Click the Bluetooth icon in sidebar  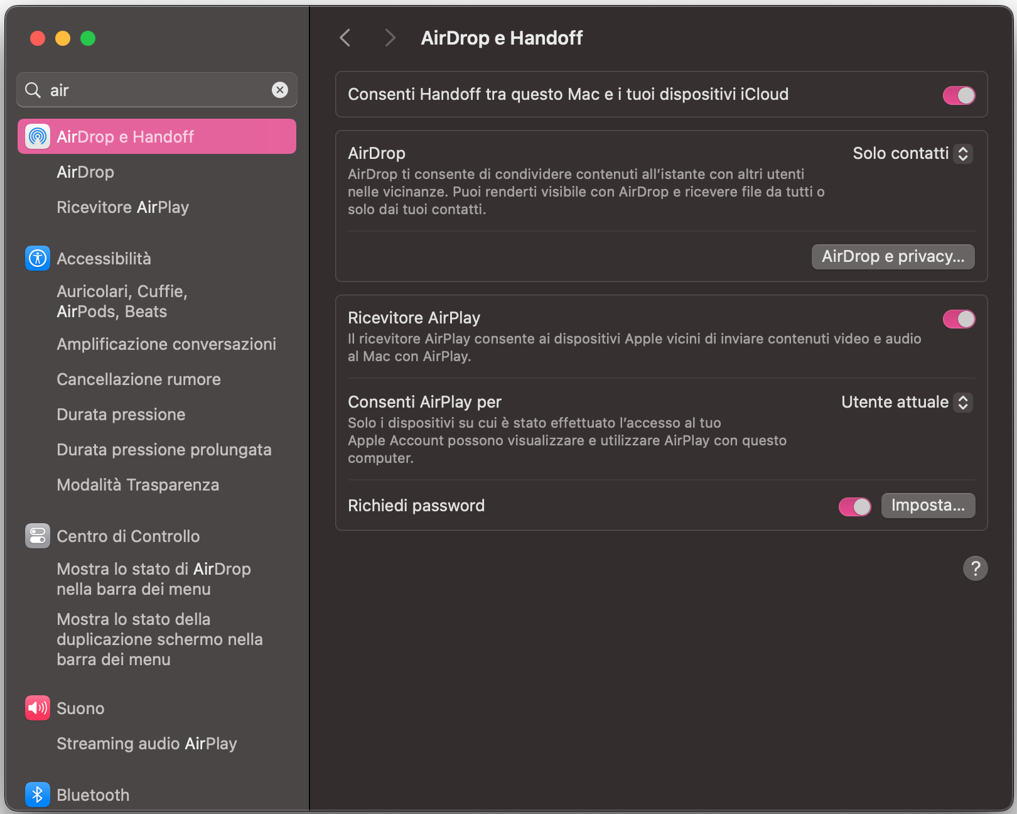(x=37, y=795)
